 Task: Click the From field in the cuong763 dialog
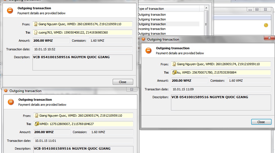click(x=82, y=24)
